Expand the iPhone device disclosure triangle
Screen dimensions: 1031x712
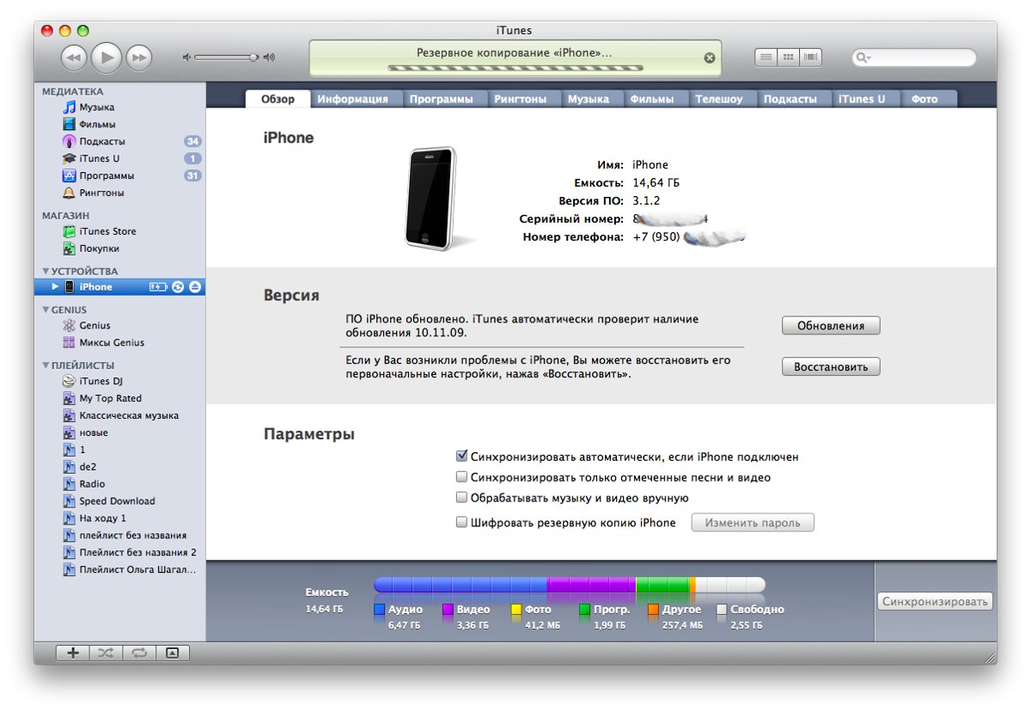(55, 286)
